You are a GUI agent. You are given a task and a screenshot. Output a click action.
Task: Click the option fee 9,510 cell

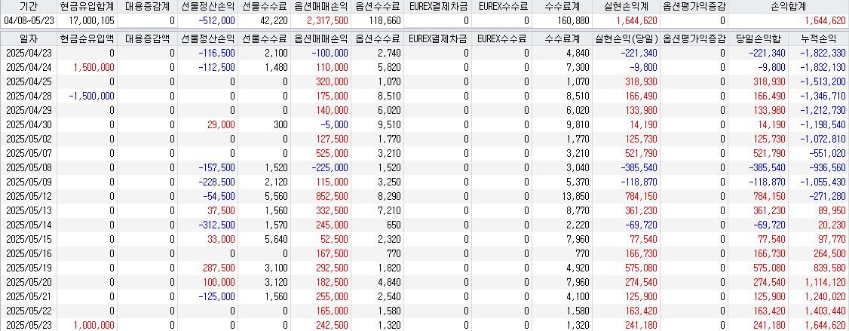[391, 124]
